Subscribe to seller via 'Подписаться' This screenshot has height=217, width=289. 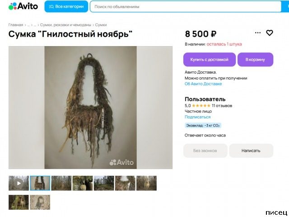(x=198, y=117)
